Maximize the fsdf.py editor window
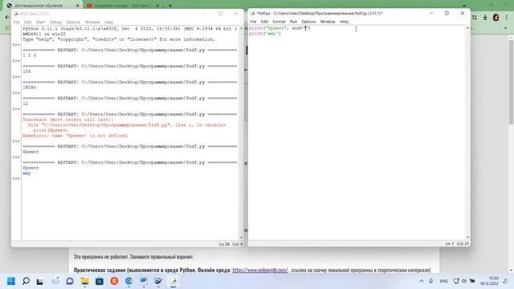 (447, 13)
